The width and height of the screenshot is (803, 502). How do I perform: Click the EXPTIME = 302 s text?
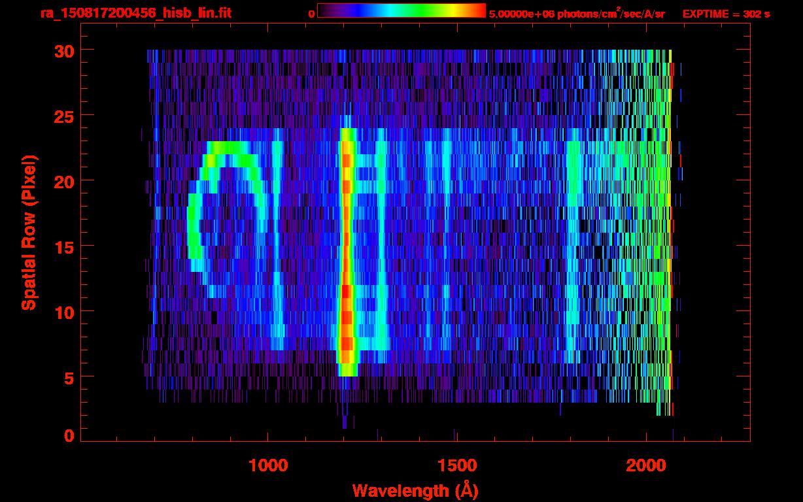(726, 14)
